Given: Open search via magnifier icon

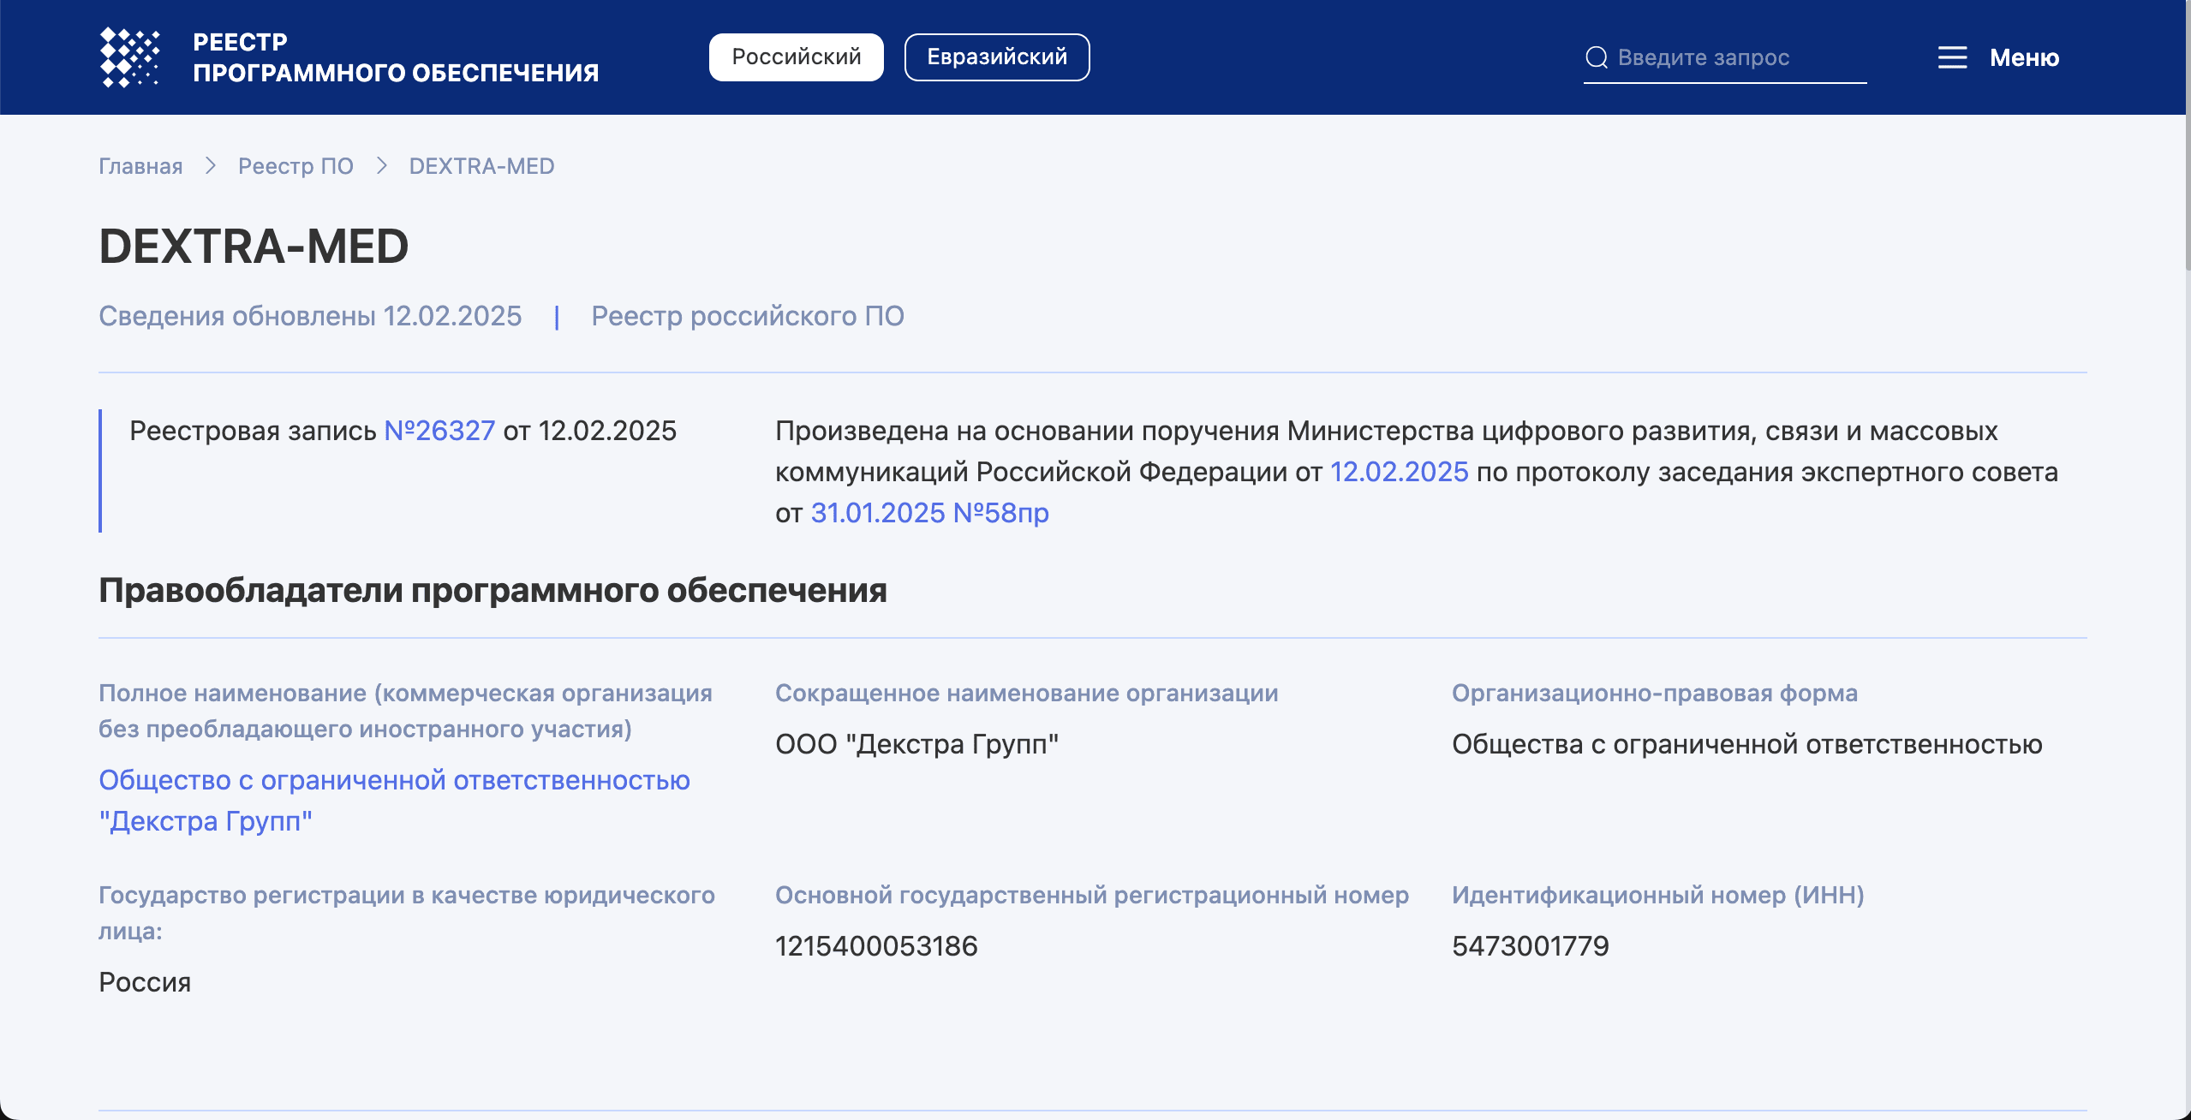Looking at the screenshot, I should (1597, 57).
